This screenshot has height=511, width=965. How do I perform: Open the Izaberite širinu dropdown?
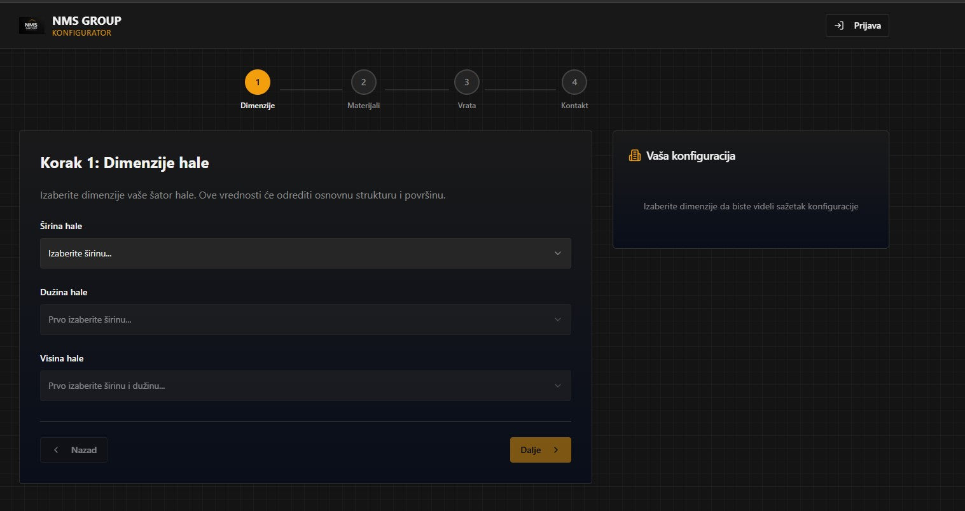pyautogui.click(x=305, y=253)
